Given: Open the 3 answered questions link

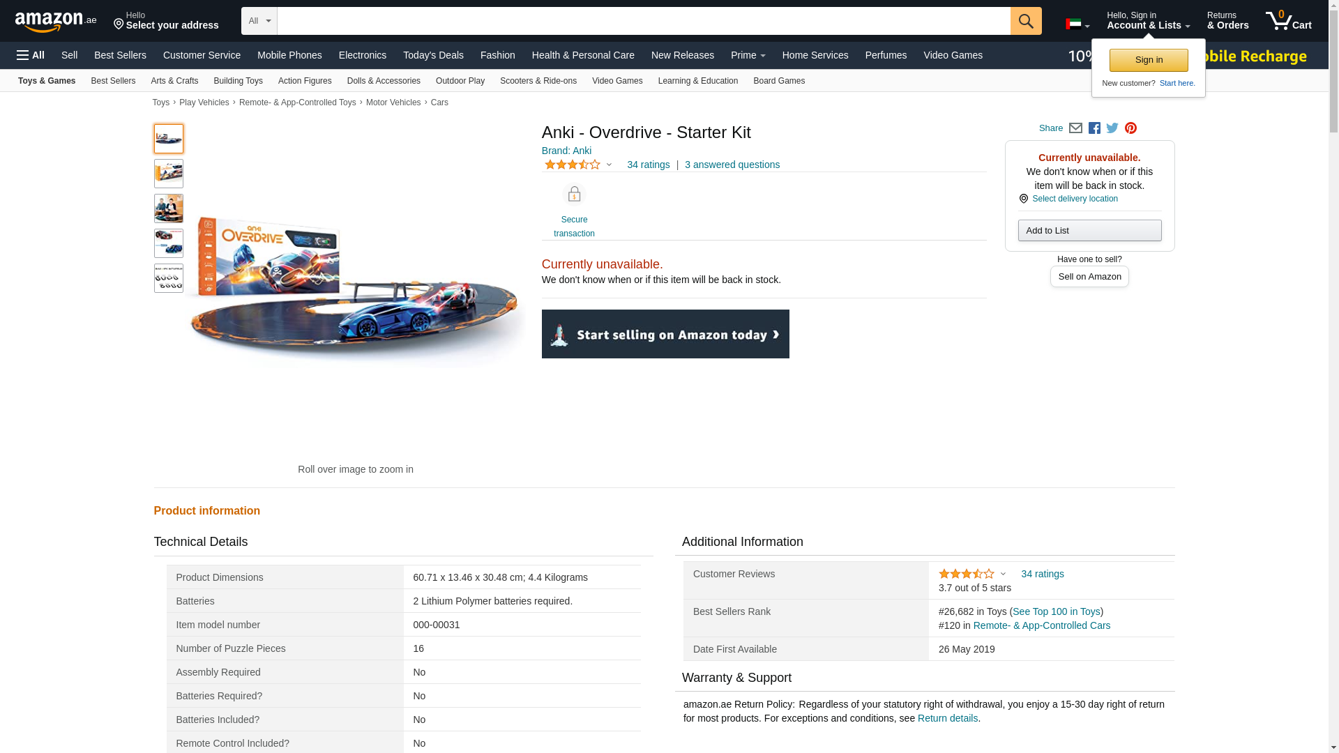Looking at the screenshot, I should pos(732,165).
